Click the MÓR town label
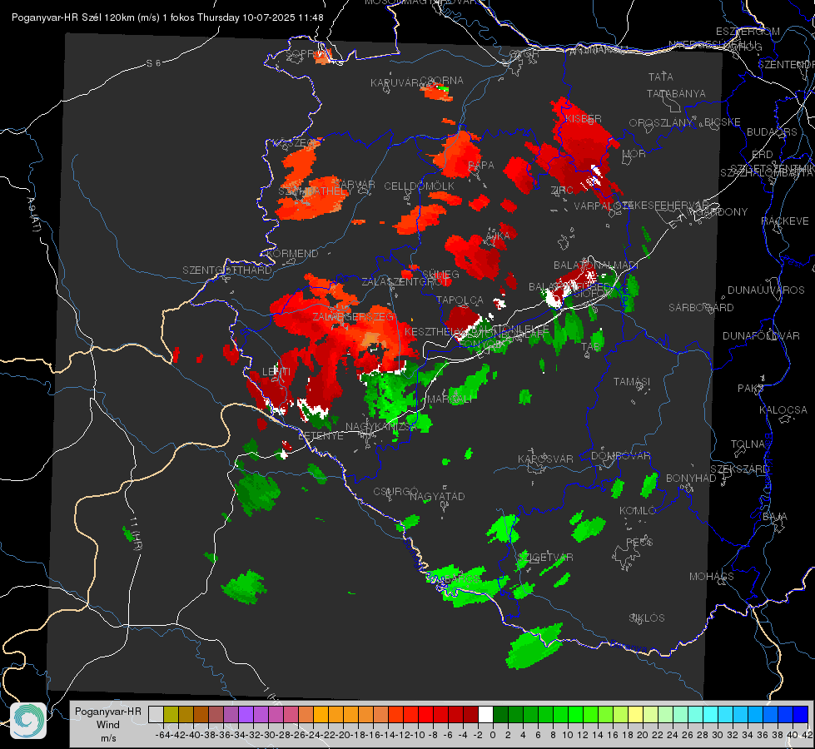Screen dimensions: 815x749 point(634,153)
